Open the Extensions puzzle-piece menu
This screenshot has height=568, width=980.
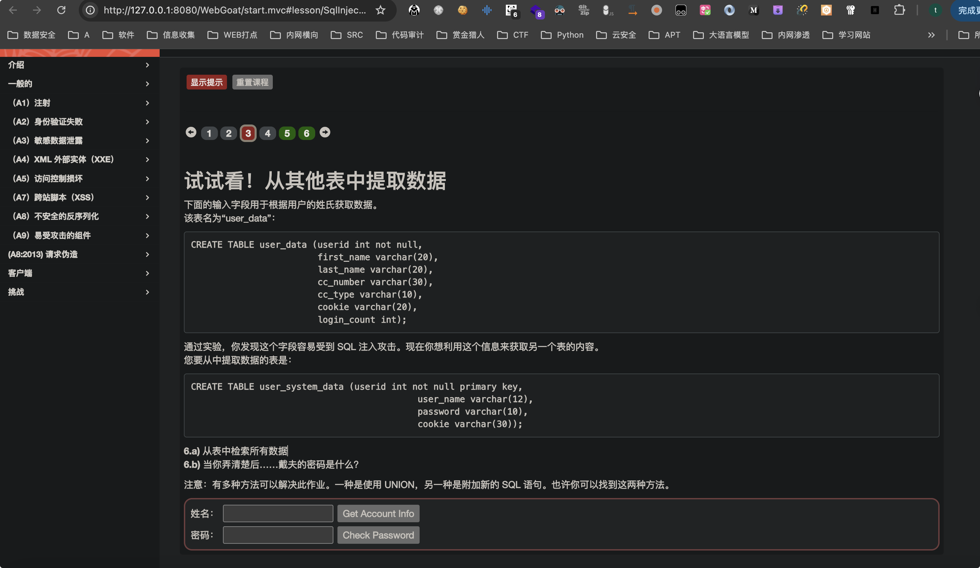click(x=899, y=10)
